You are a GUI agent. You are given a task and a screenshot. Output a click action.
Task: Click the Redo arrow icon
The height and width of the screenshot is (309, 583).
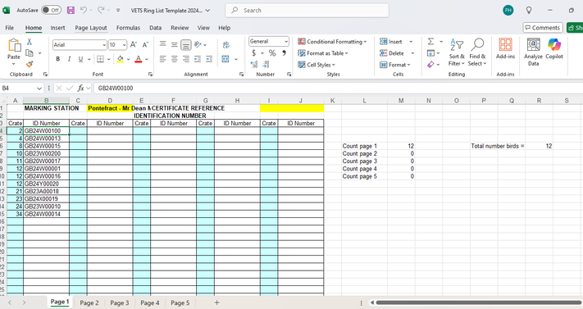click(x=101, y=11)
